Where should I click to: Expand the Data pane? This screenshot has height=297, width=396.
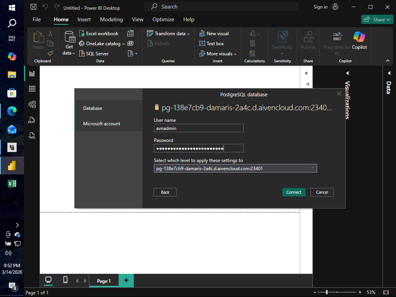click(389, 73)
